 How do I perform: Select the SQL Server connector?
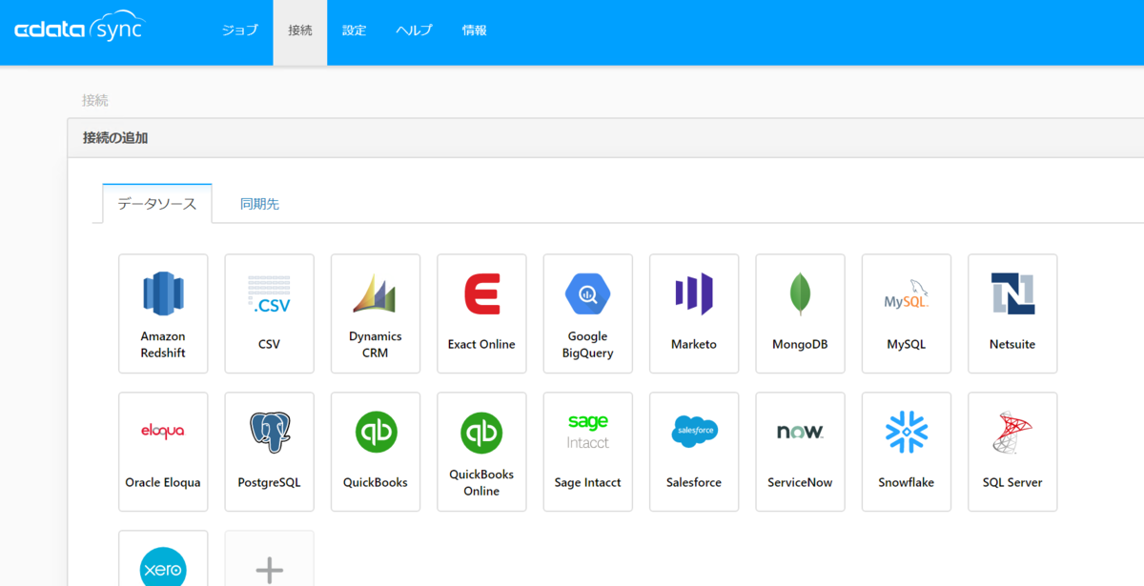[1012, 452]
